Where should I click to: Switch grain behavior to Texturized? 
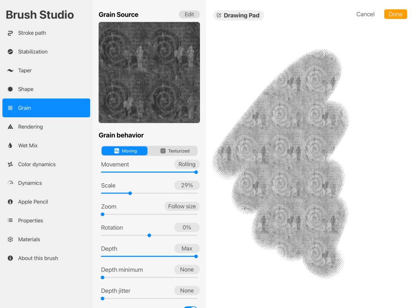(x=175, y=151)
